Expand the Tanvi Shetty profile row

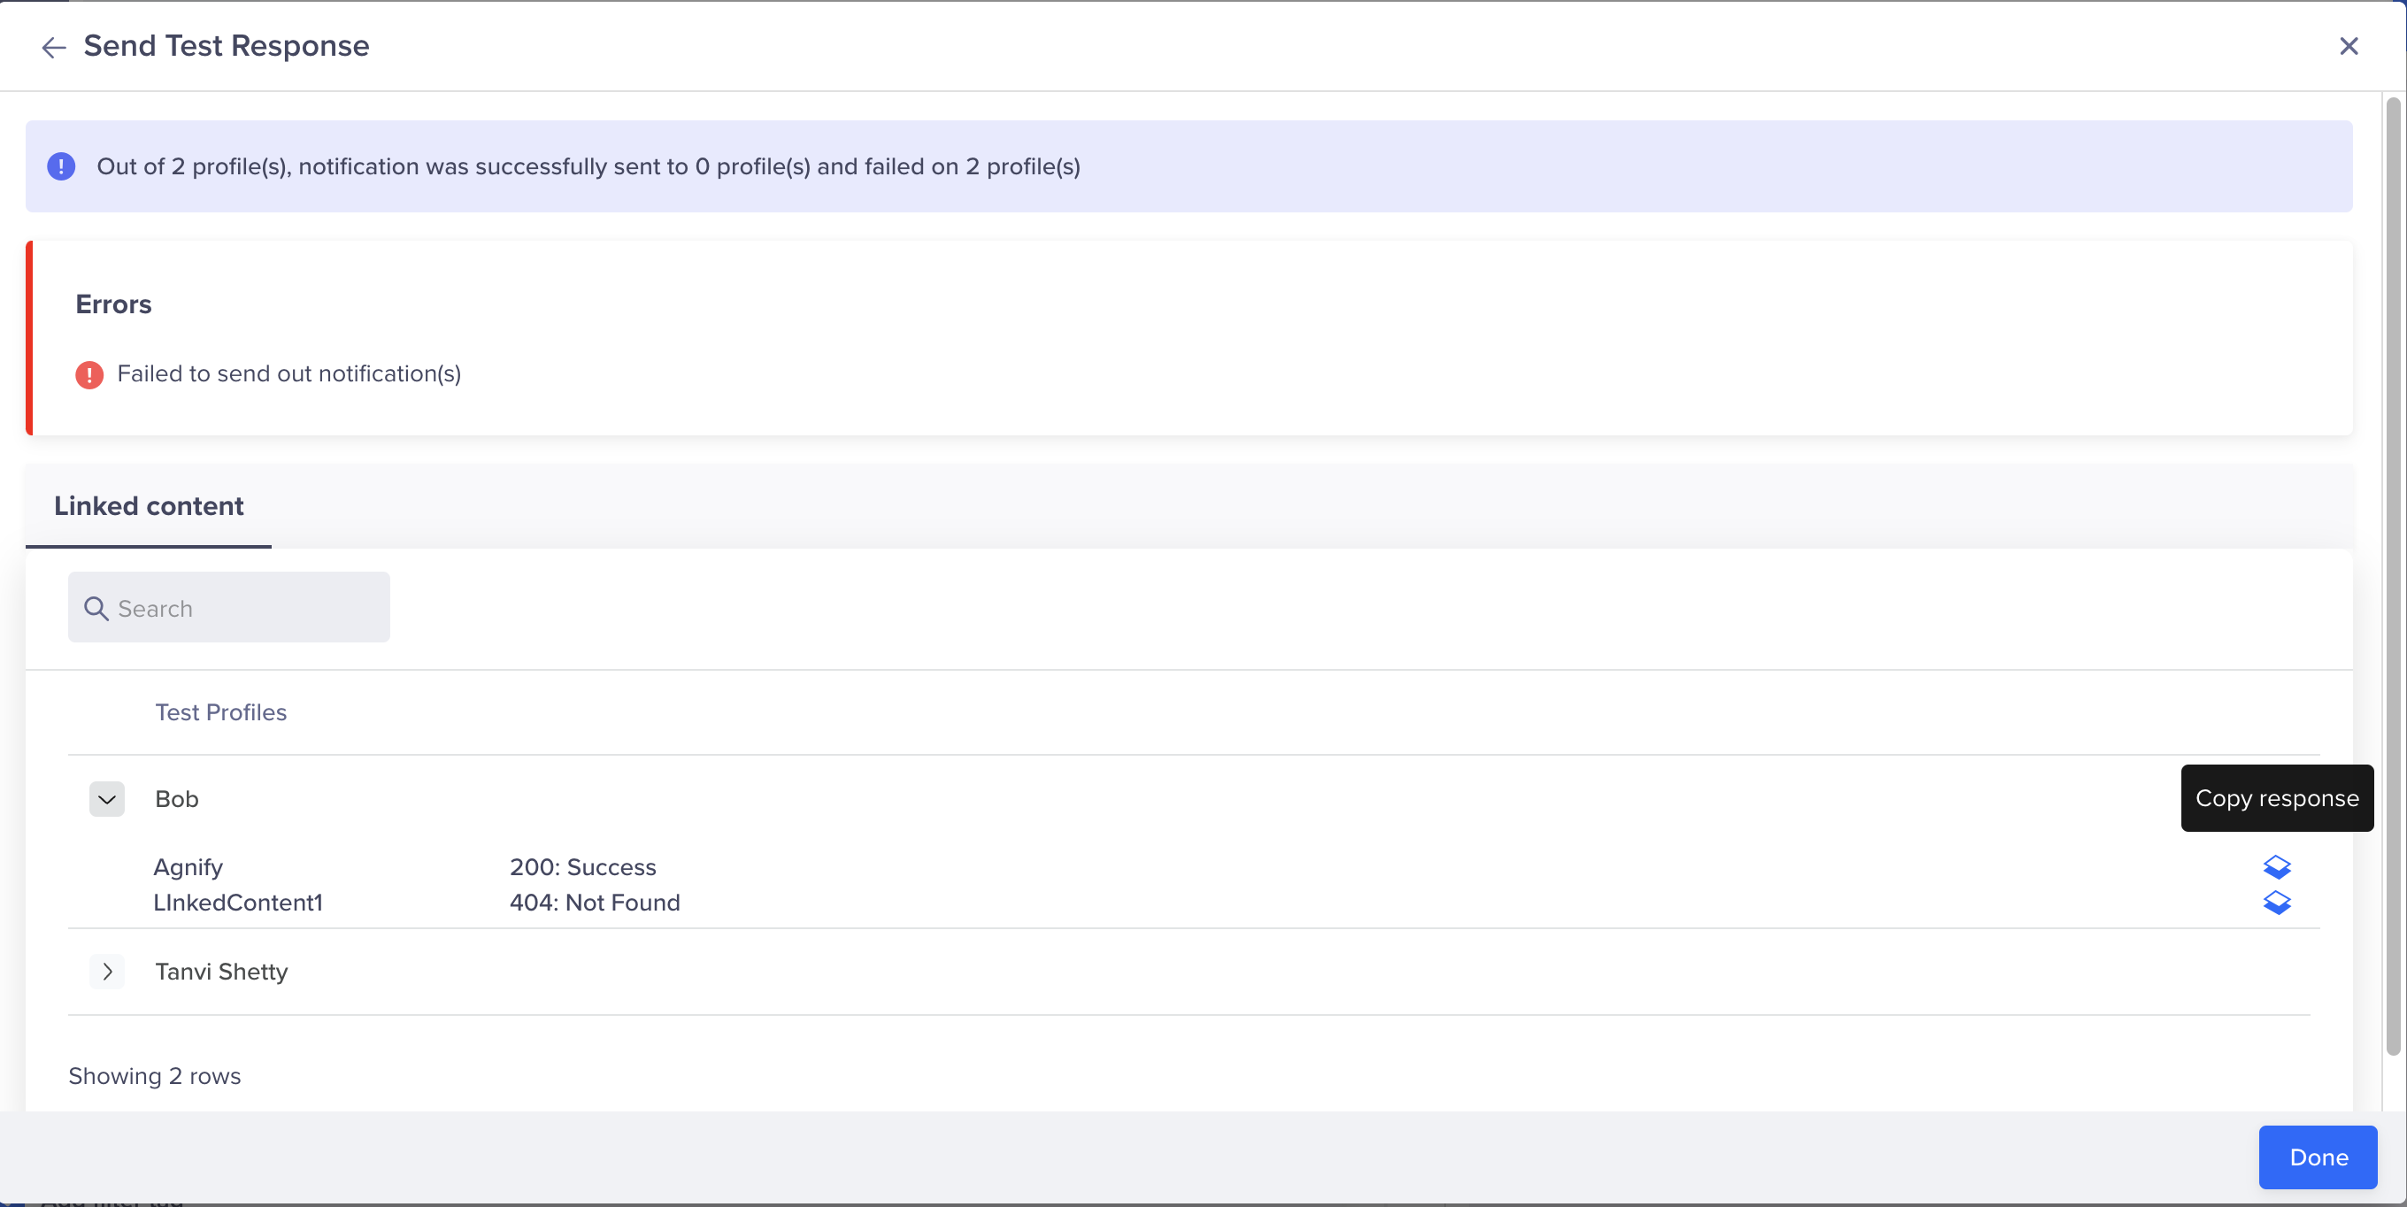(x=106, y=972)
